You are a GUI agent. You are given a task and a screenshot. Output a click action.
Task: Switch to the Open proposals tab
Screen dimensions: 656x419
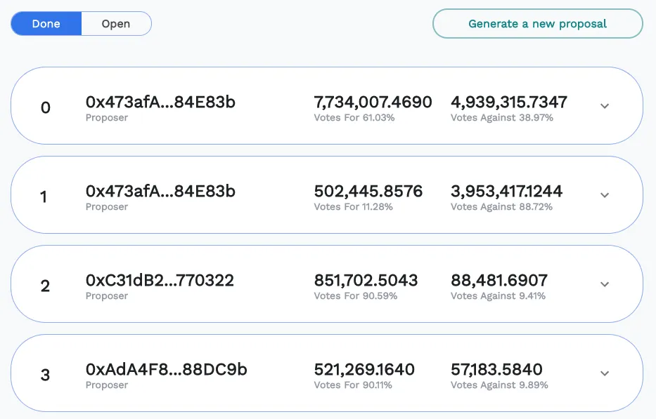(116, 23)
